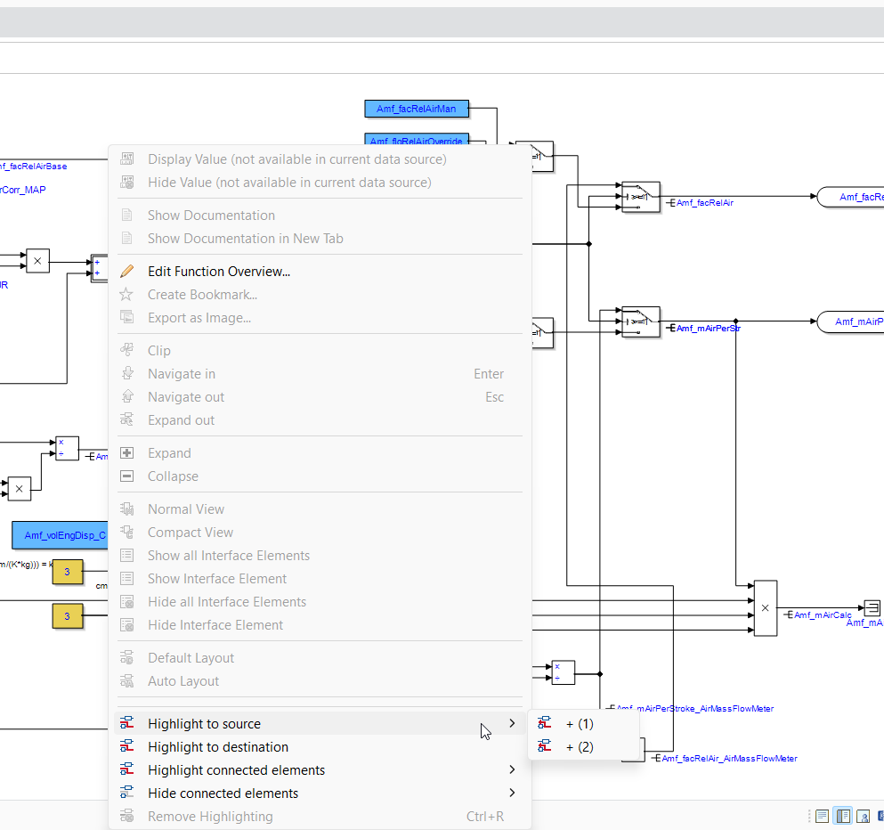Click the author view icon in status bar
This screenshot has width=884, height=830.
coord(862,815)
